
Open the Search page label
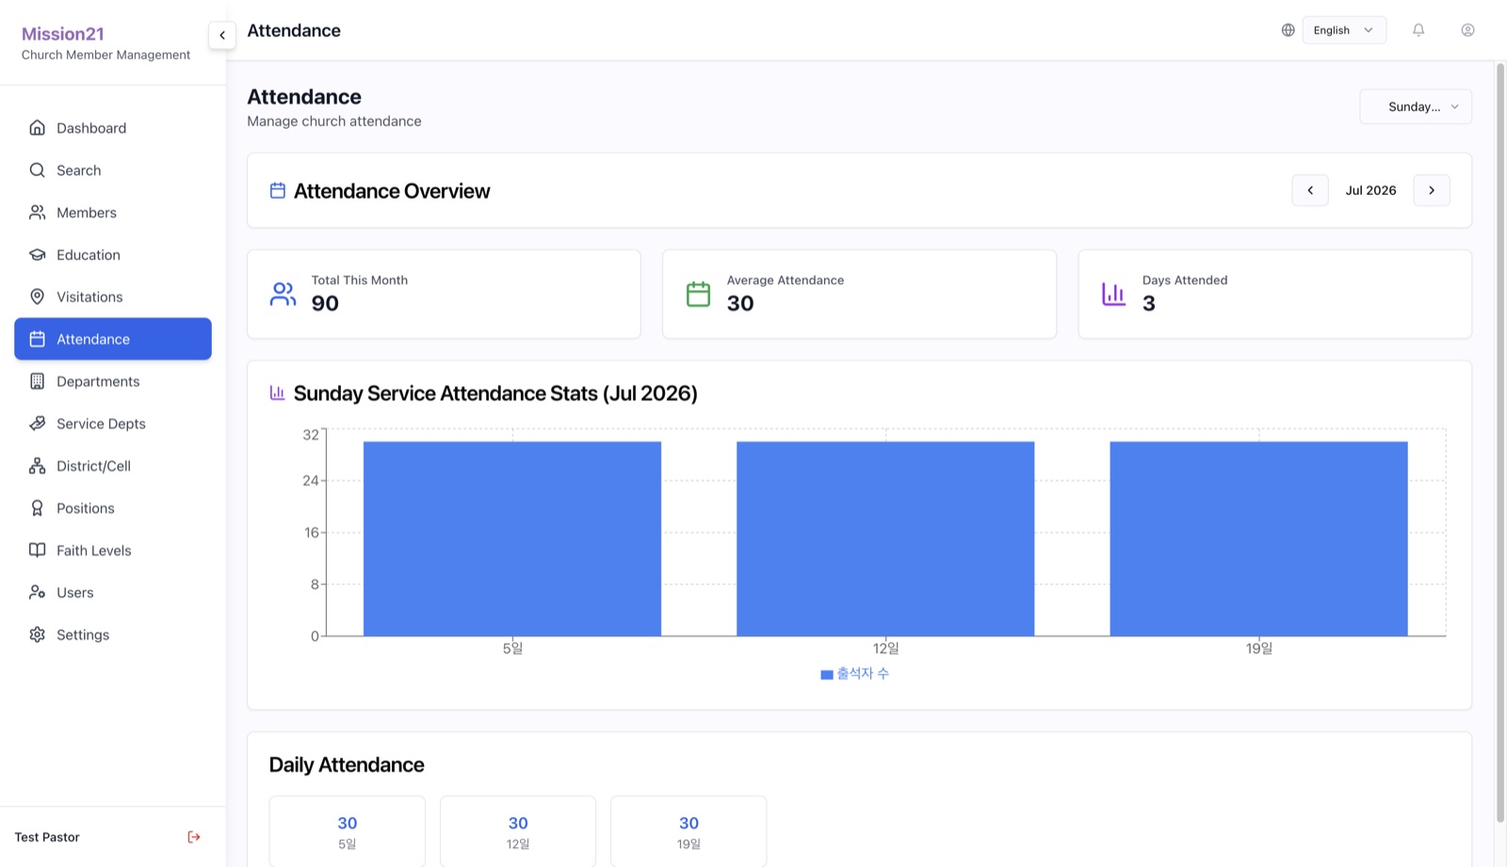[x=78, y=170]
